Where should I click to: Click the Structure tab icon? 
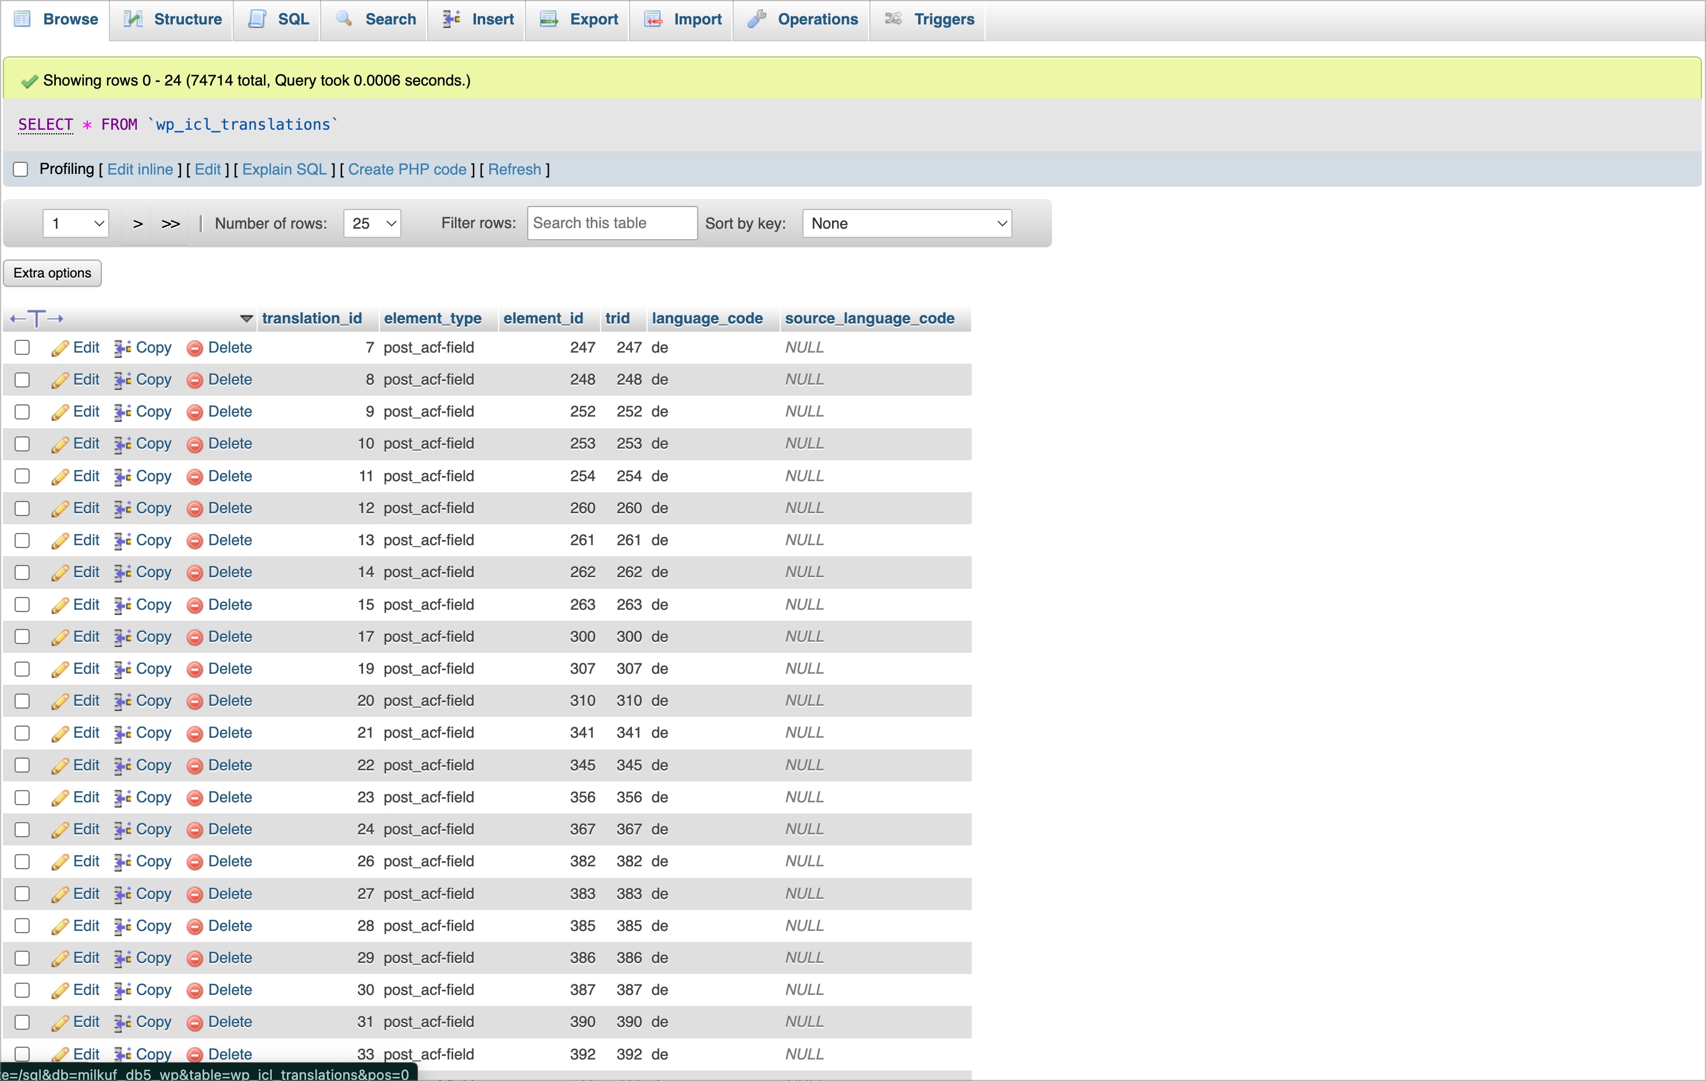[x=133, y=19]
